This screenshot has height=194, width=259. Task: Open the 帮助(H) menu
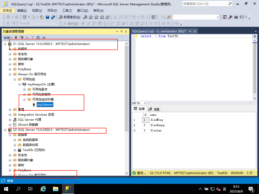(98, 11)
